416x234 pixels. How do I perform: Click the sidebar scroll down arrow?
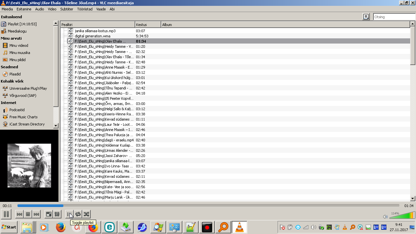click(x=56, y=126)
